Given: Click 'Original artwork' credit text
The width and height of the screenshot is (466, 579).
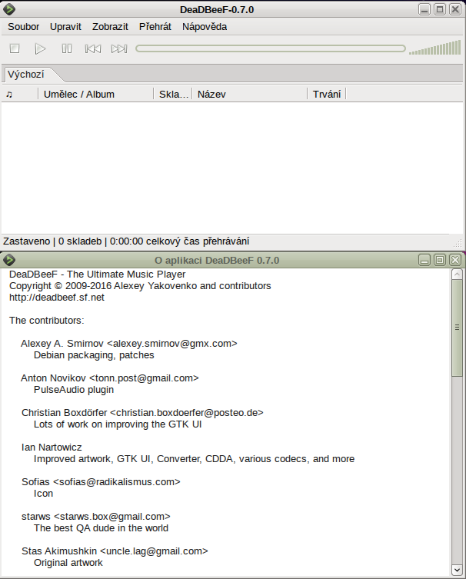Looking at the screenshot, I should point(68,562).
